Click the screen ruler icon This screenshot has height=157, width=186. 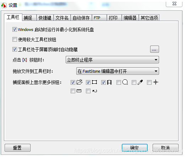pos(79,91)
